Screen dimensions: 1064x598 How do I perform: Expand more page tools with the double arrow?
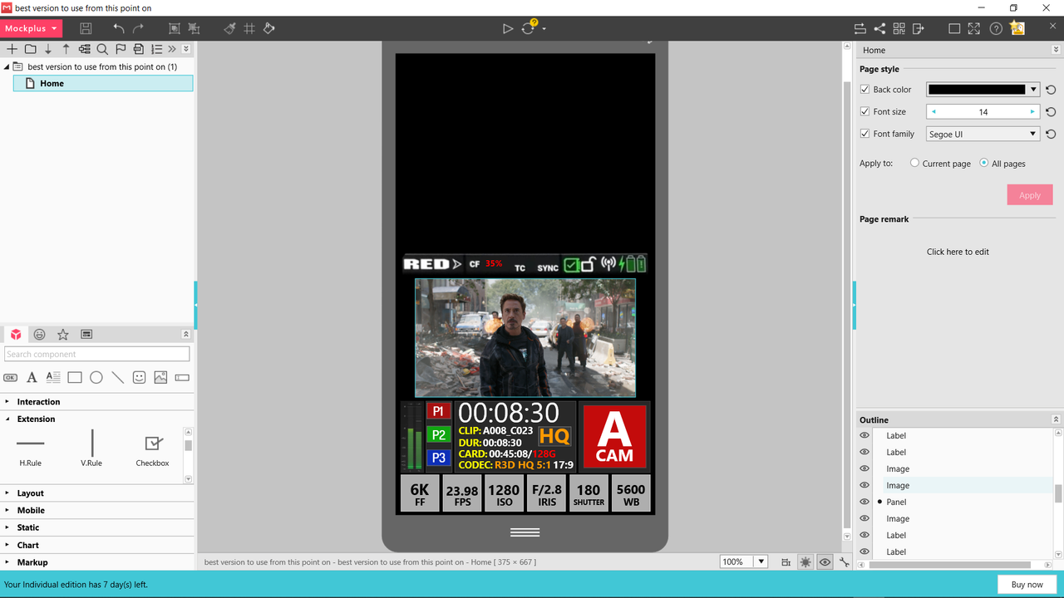point(172,49)
